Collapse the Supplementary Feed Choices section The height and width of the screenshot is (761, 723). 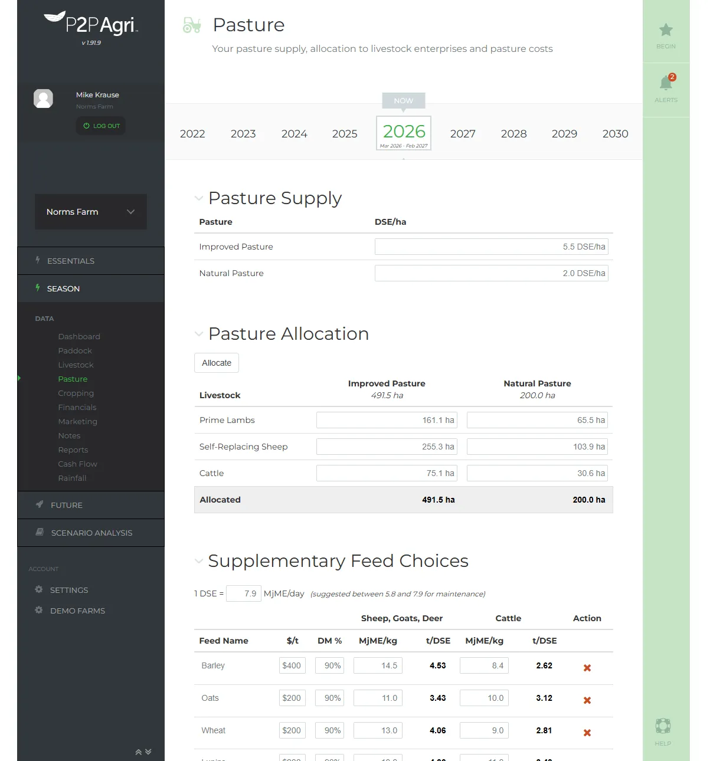199,561
